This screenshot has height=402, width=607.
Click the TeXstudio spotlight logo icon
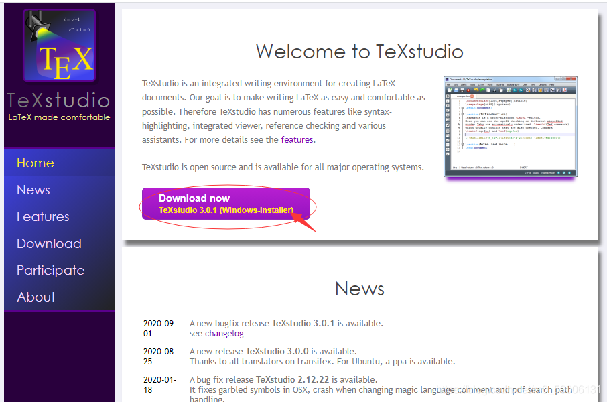pyautogui.click(x=59, y=45)
